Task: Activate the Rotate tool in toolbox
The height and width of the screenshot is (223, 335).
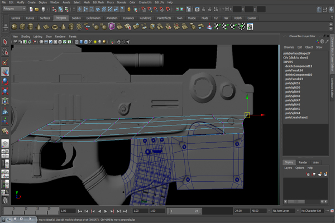Action: (x=5, y=81)
